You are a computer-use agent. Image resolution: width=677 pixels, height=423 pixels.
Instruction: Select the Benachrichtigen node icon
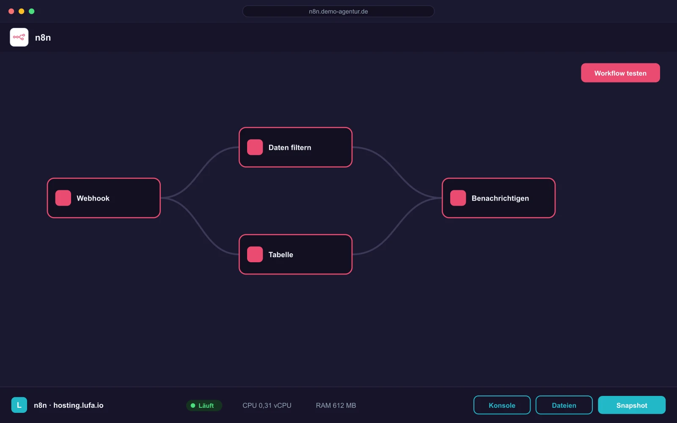[x=458, y=198]
